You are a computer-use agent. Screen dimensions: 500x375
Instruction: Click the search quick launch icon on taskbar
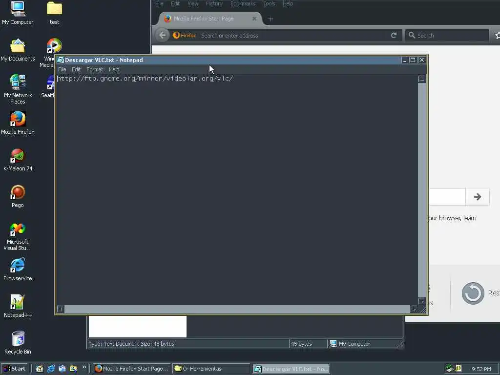73,369
